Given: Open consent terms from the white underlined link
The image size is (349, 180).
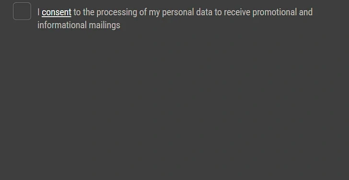Looking at the screenshot, I should (57, 12).
